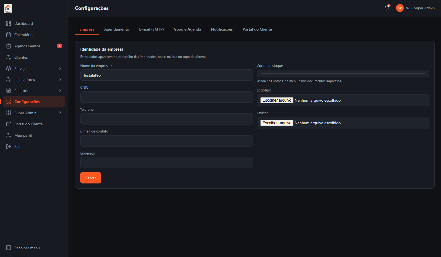Click the company logo in sidebar

coord(8,9)
